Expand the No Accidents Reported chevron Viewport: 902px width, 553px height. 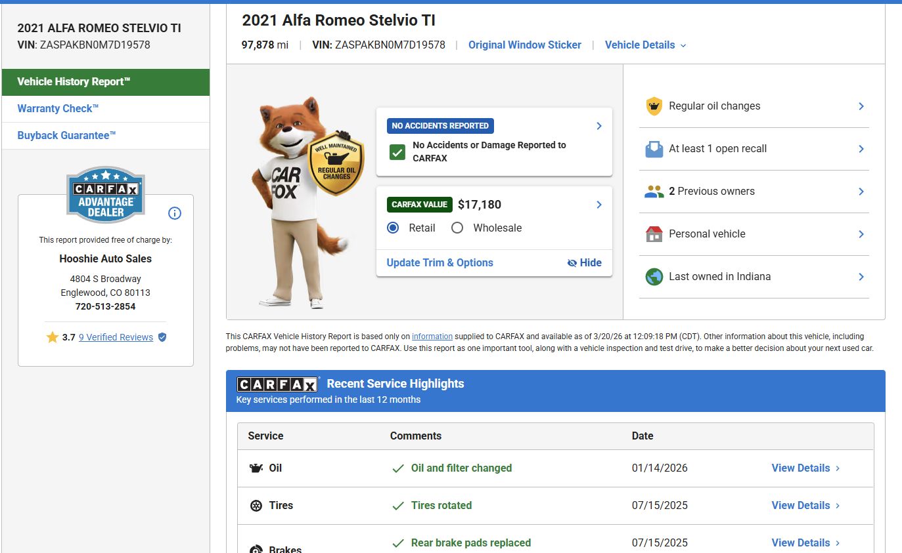pos(598,126)
